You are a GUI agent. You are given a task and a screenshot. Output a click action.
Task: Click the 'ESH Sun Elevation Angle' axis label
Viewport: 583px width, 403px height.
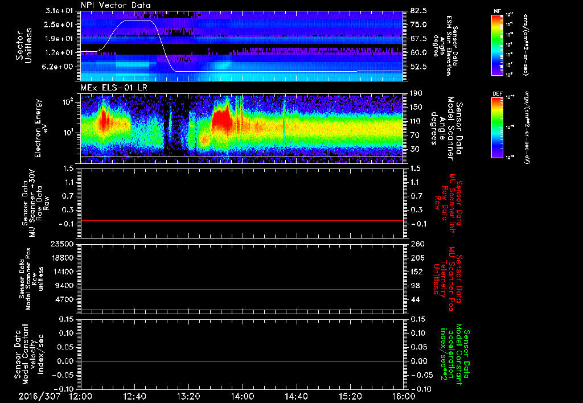[445, 46]
